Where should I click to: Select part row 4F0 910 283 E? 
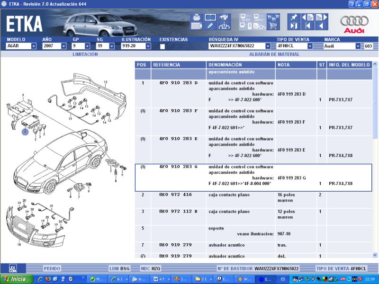[253, 150]
